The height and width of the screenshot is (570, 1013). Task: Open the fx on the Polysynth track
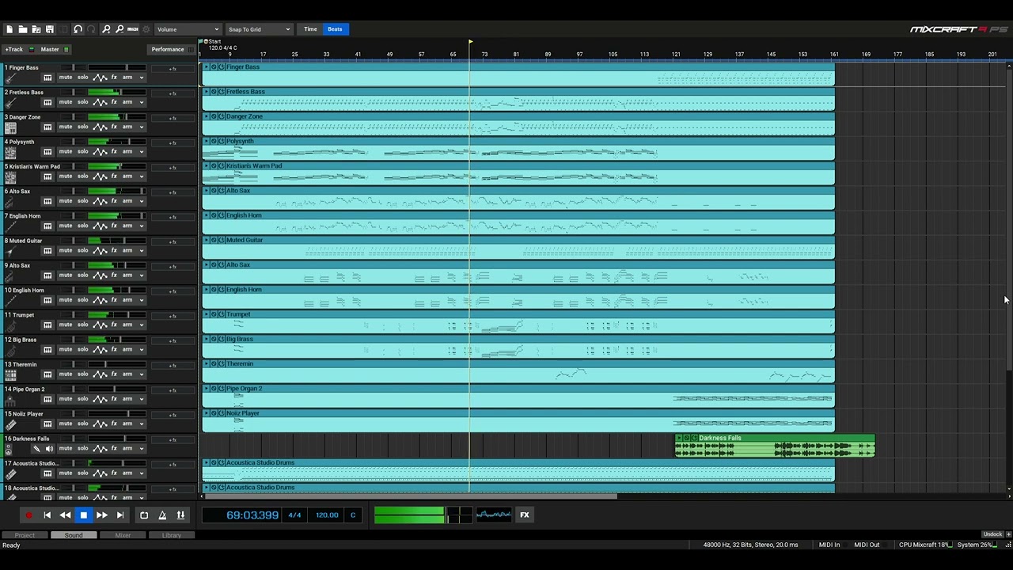click(x=114, y=151)
